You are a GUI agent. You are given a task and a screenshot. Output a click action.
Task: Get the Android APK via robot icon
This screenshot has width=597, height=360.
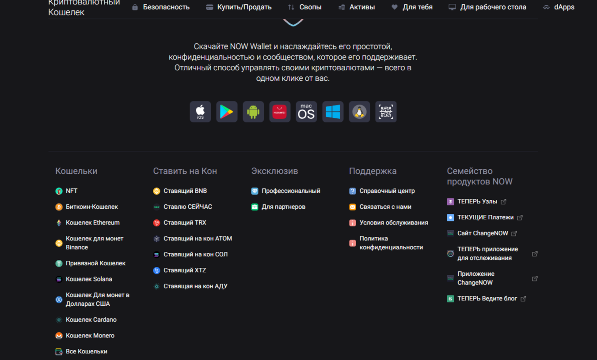[253, 112]
